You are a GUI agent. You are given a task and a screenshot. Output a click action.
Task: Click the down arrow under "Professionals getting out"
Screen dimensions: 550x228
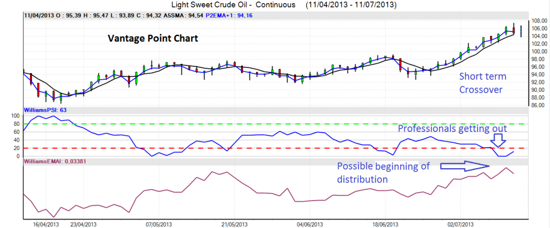tap(498, 142)
